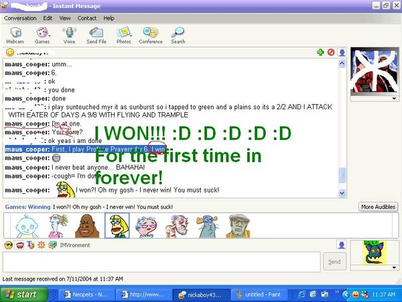Switch to untitled - Paint in taskbar
The height and width of the screenshot is (302, 402).
(x=258, y=295)
